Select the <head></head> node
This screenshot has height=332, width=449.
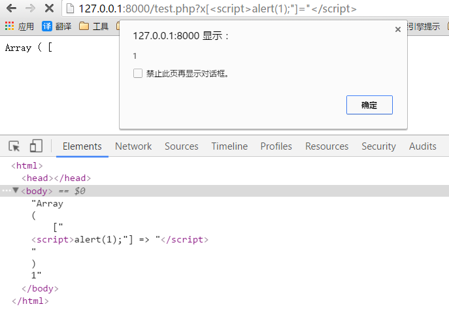click(x=56, y=178)
